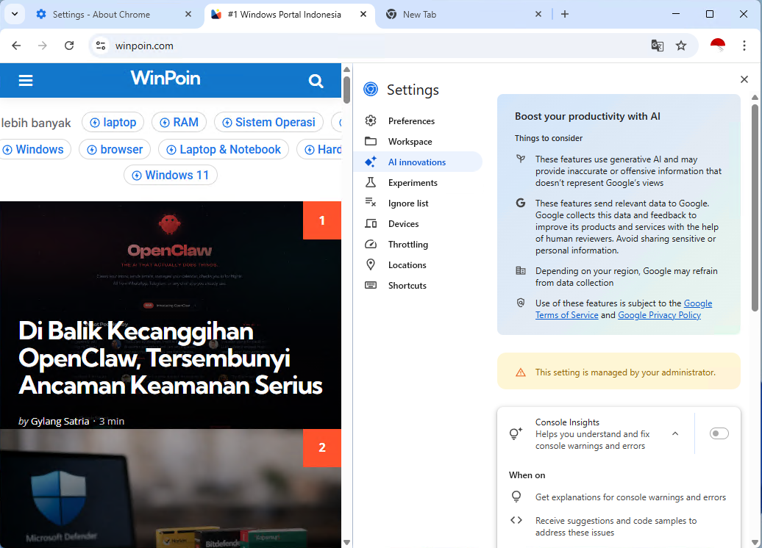Screen dimensions: 762x548
Task: Select Experiments in the Settings sidebar
Action: 412,183
